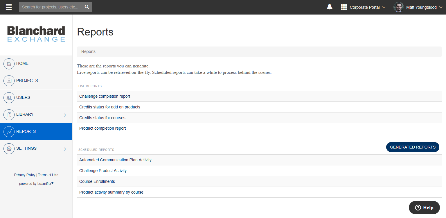The width and height of the screenshot is (446, 218).
Task: Click the Settings gear icon
Action: (9, 149)
